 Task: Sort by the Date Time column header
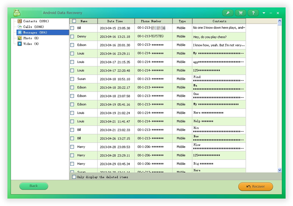tap(116, 21)
